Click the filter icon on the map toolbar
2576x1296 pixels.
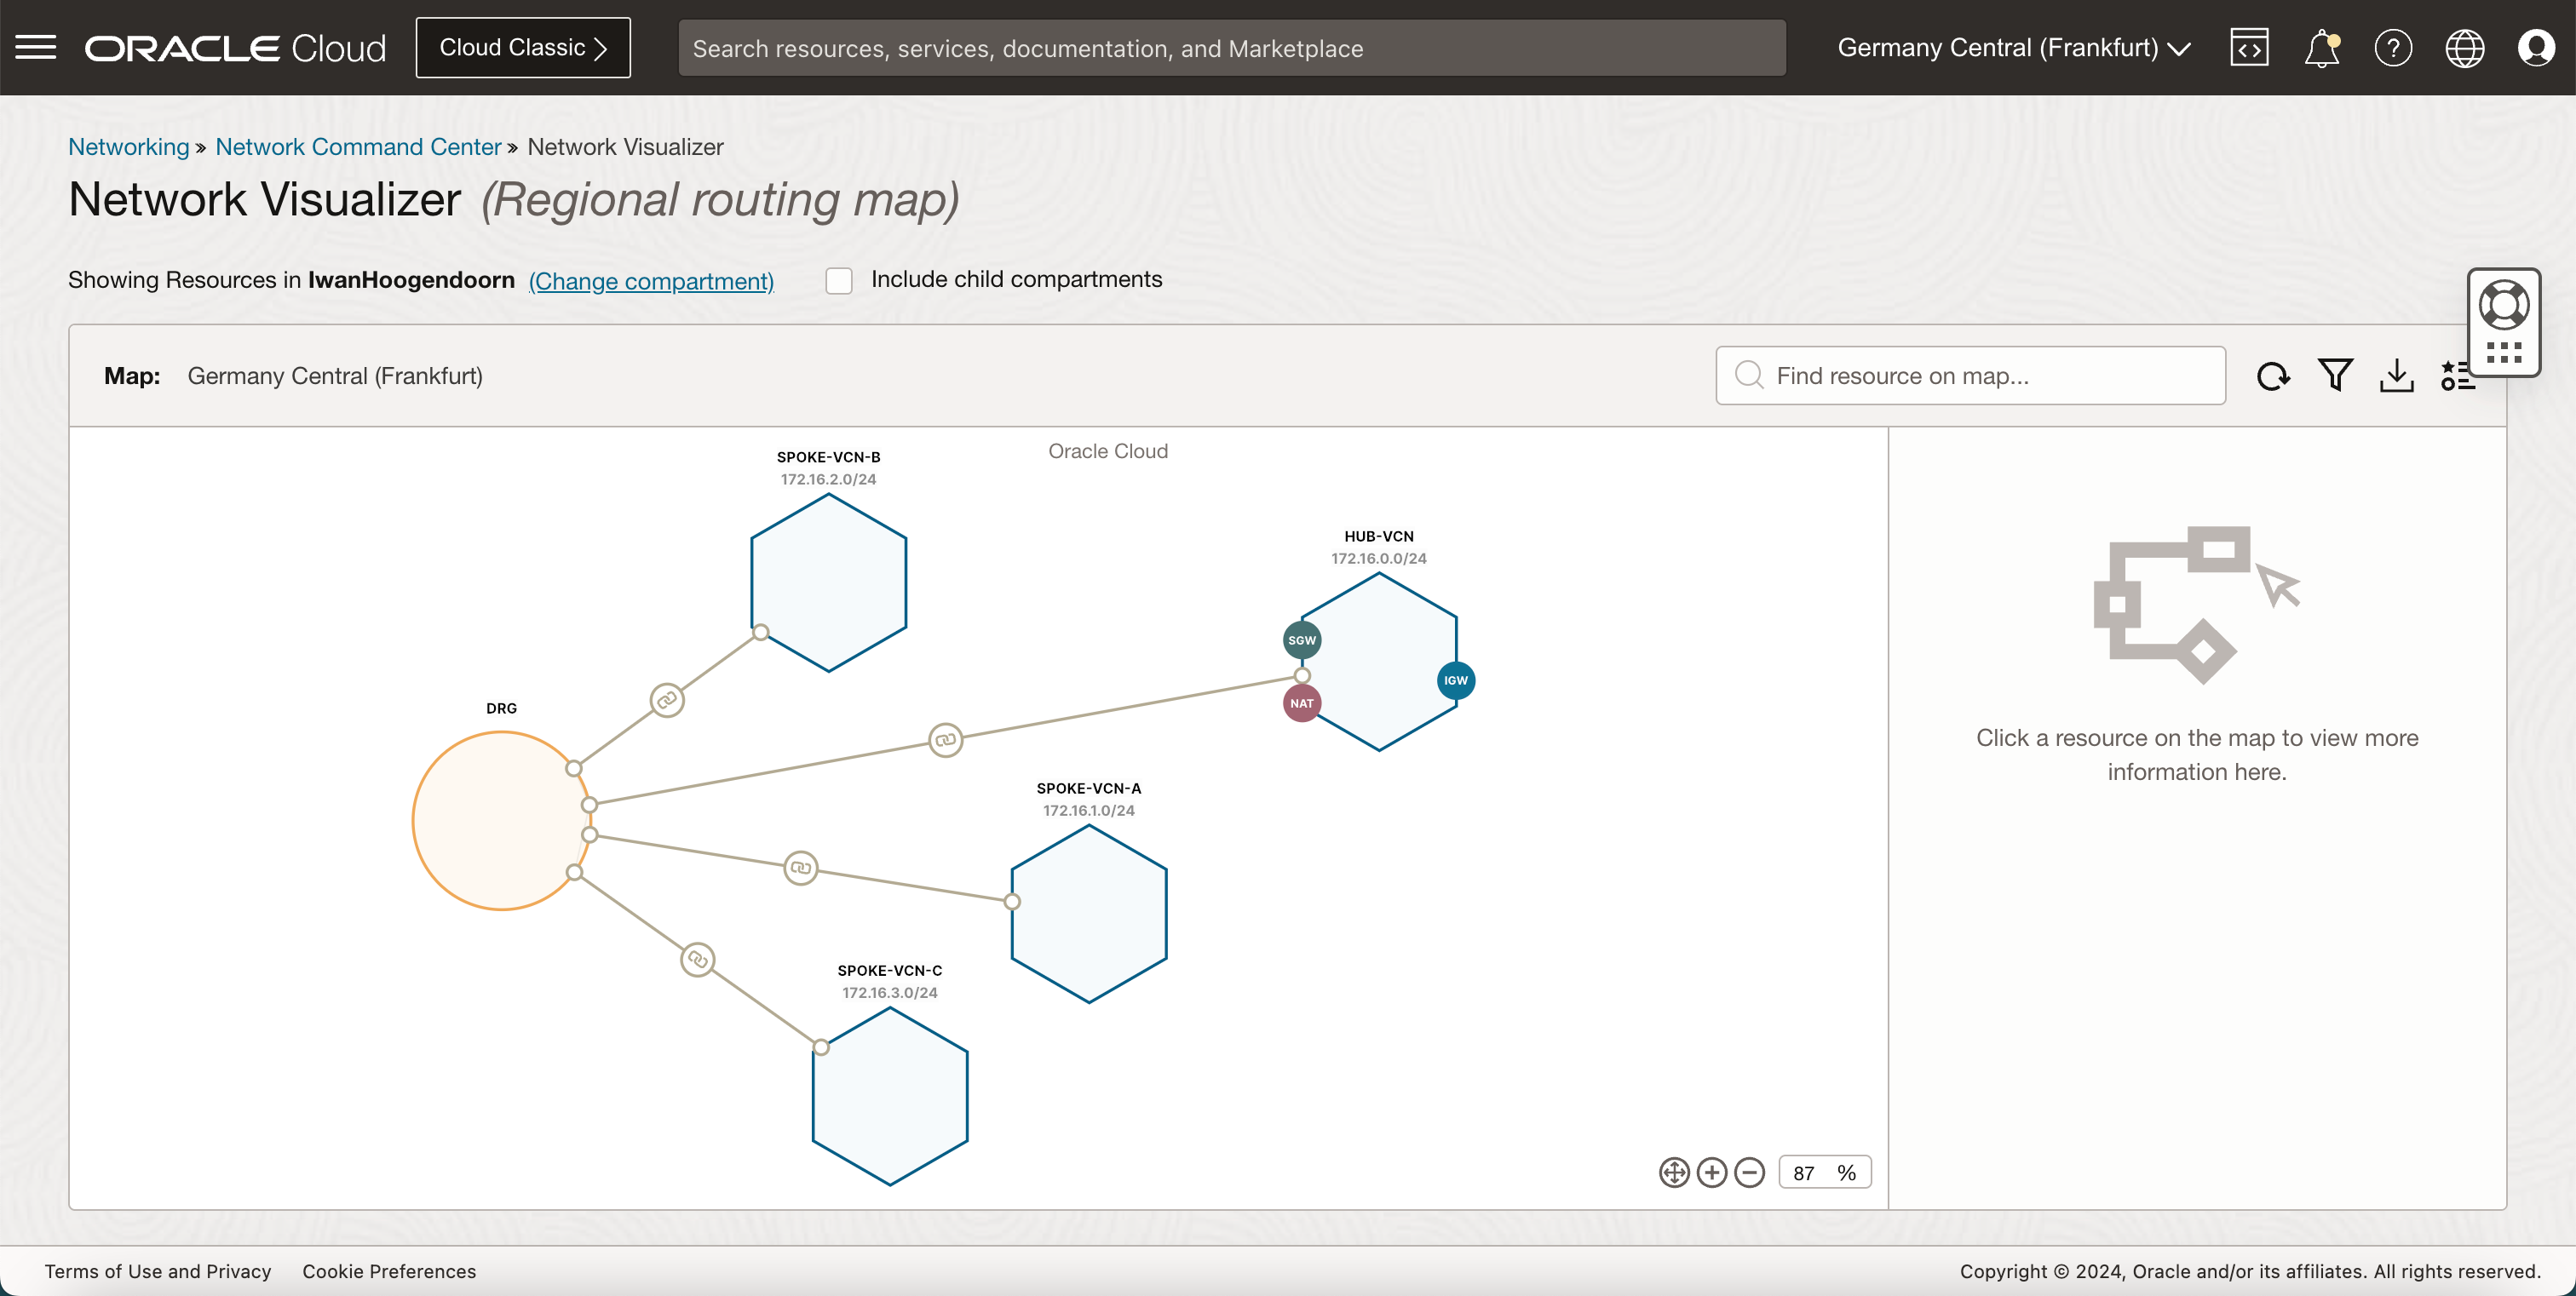tap(2335, 376)
